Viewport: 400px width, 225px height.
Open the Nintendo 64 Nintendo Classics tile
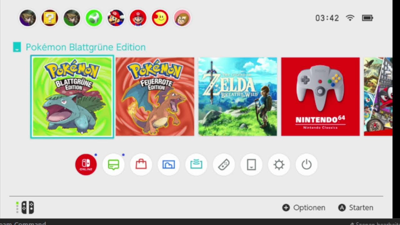click(321, 97)
